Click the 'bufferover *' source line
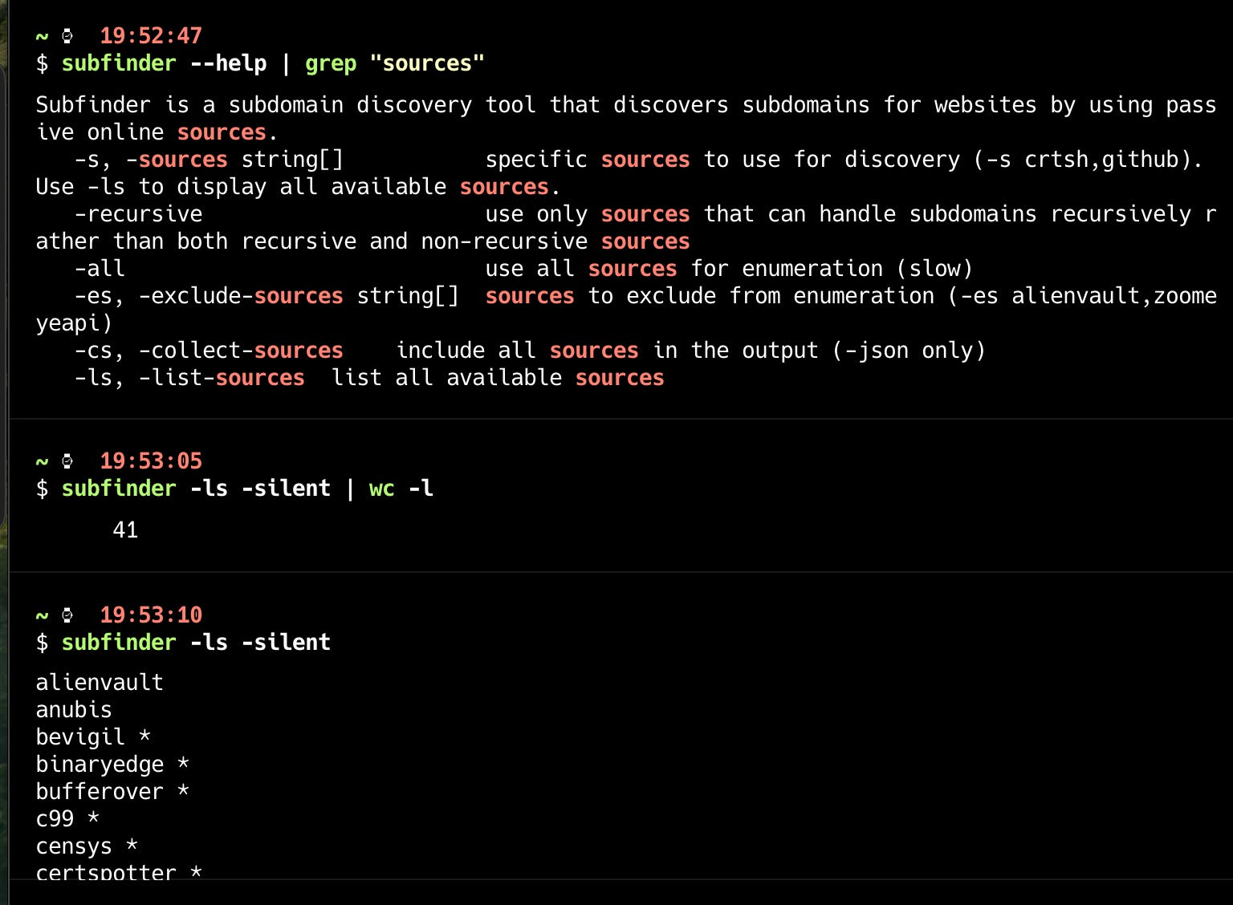This screenshot has height=905, width=1233. [x=112, y=791]
